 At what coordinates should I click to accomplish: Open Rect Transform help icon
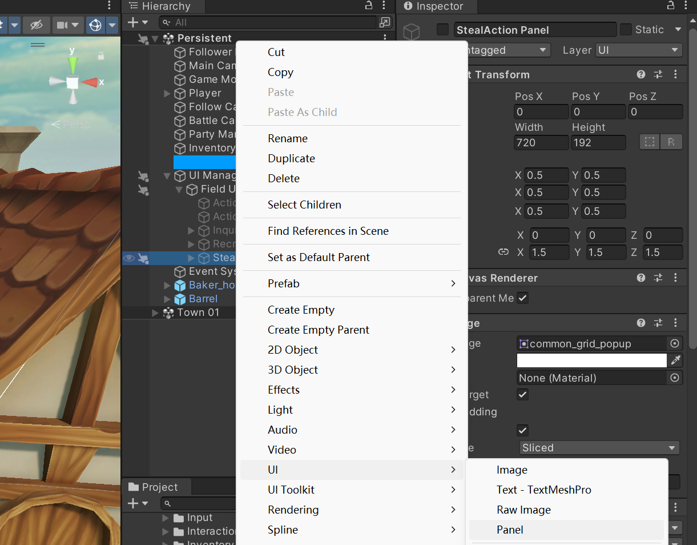[641, 74]
